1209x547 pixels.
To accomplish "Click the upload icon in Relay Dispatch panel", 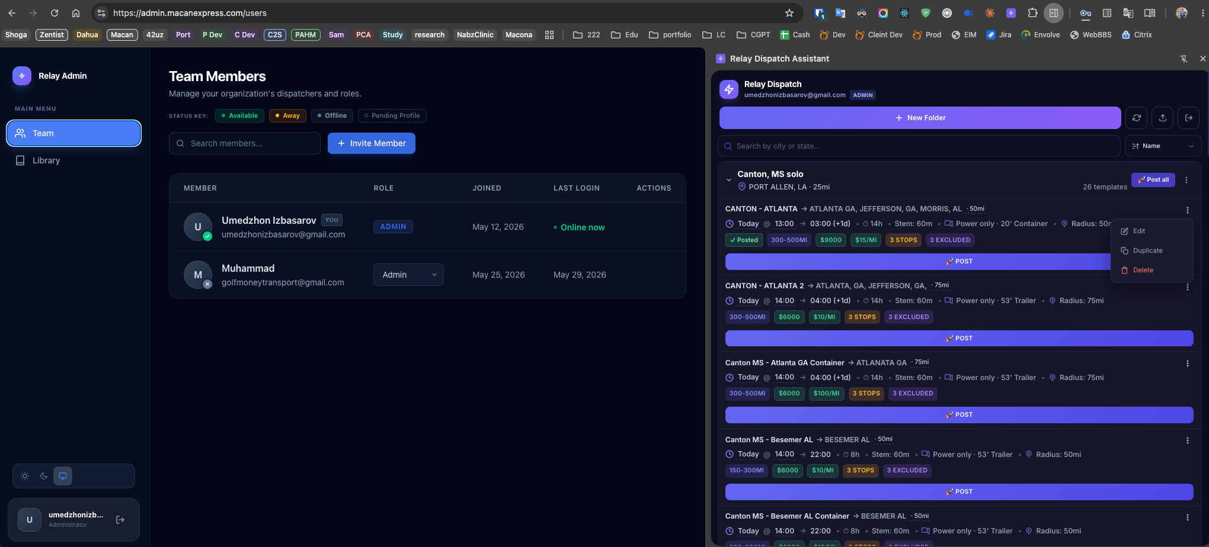I will point(1163,118).
